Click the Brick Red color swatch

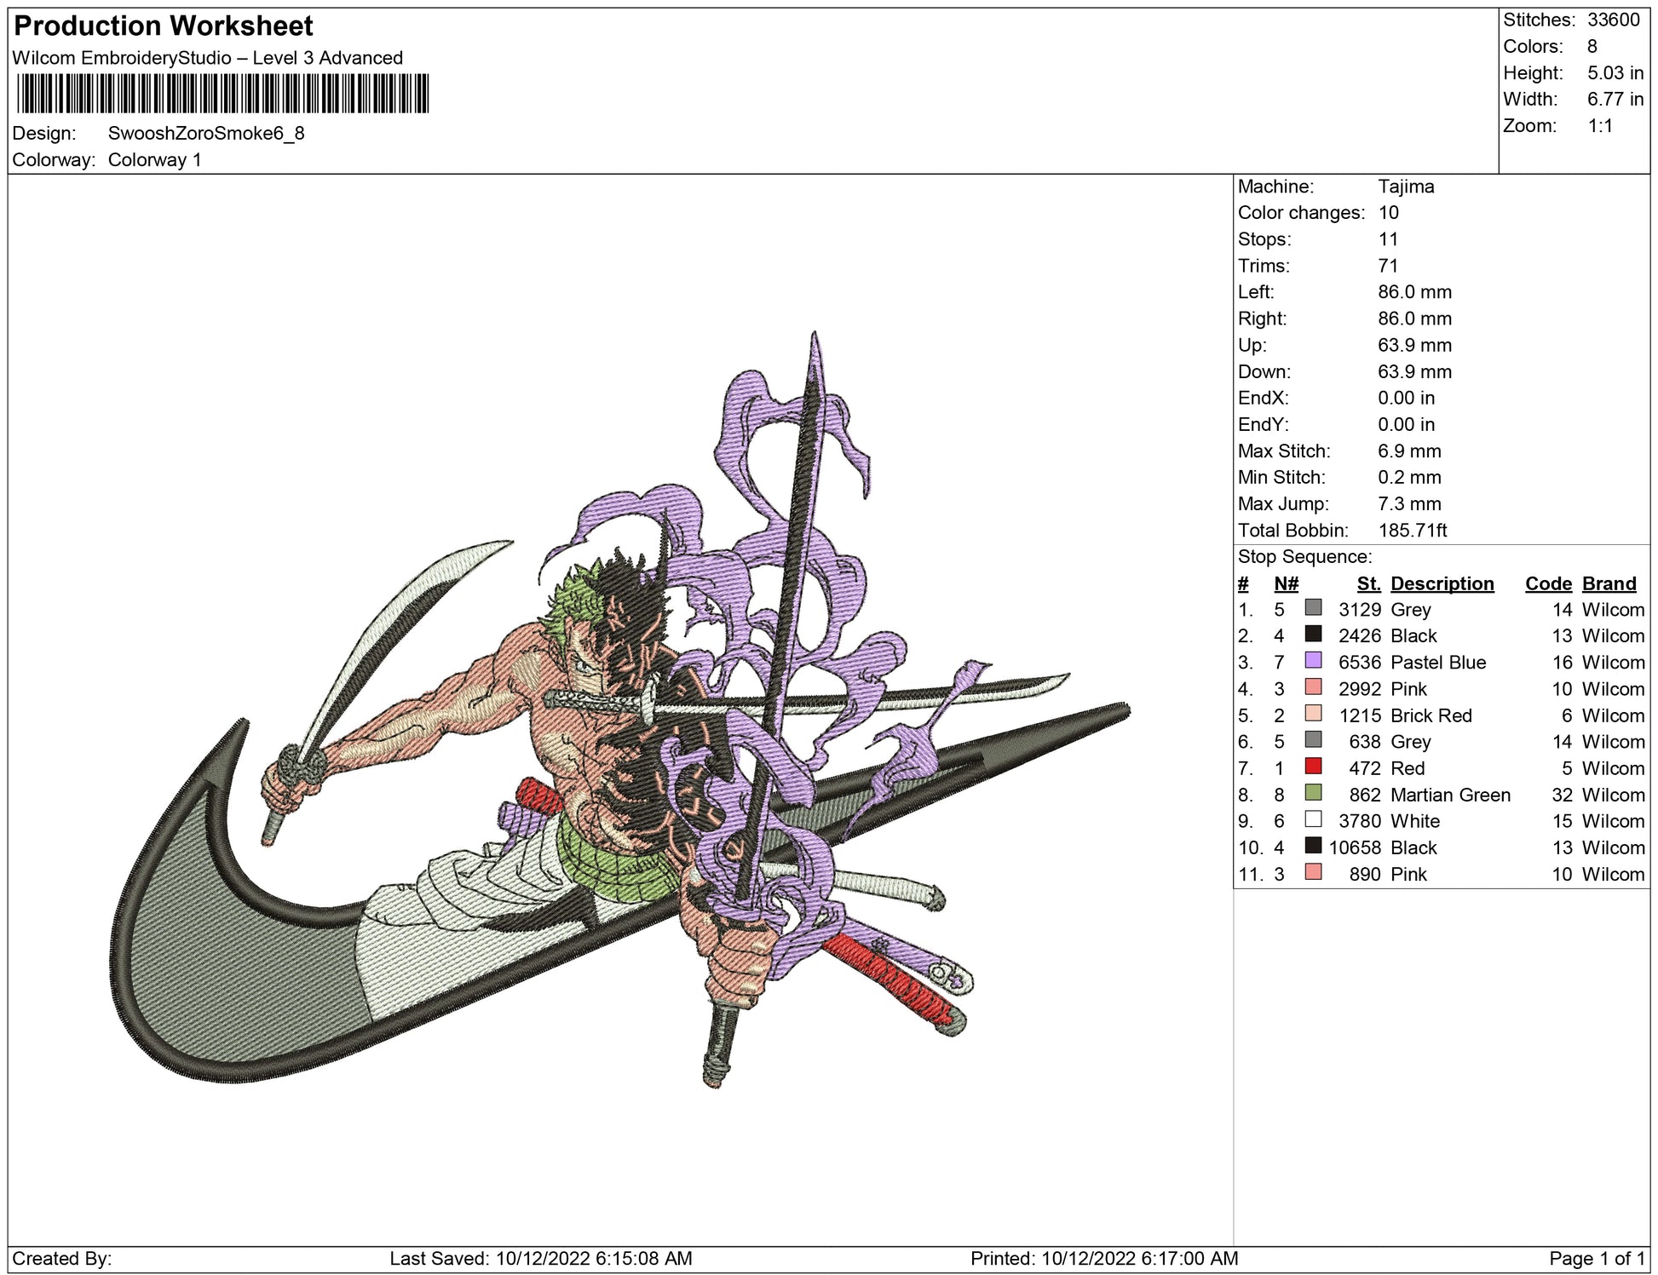click(1313, 714)
